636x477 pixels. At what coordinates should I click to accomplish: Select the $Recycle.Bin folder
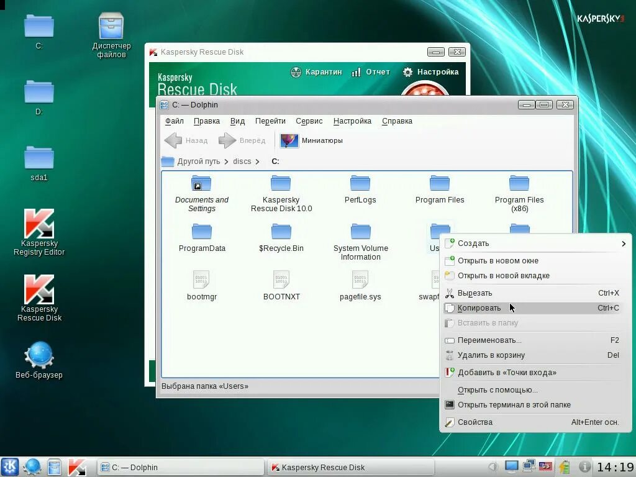(281, 238)
